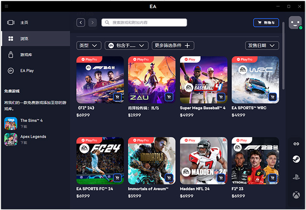
Task: Click The Sims 4 game icon
Action: 11,123
